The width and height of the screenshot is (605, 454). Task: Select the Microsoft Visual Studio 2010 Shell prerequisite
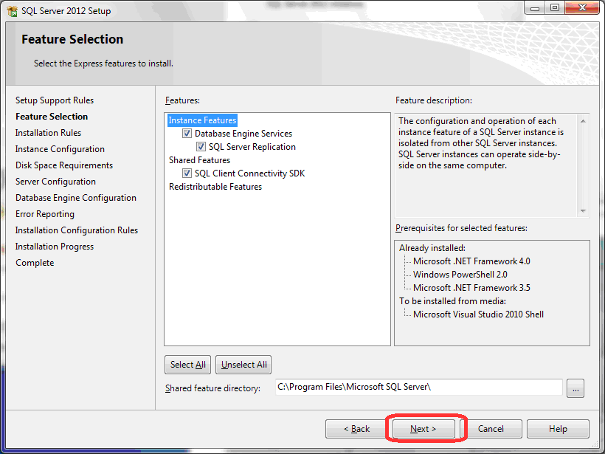(x=478, y=314)
